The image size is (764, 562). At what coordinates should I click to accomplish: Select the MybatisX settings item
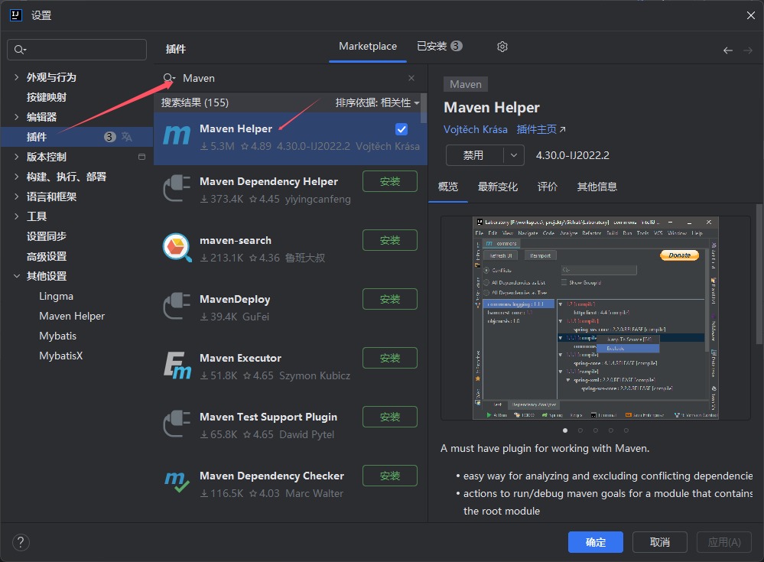click(x=61, y=356)
